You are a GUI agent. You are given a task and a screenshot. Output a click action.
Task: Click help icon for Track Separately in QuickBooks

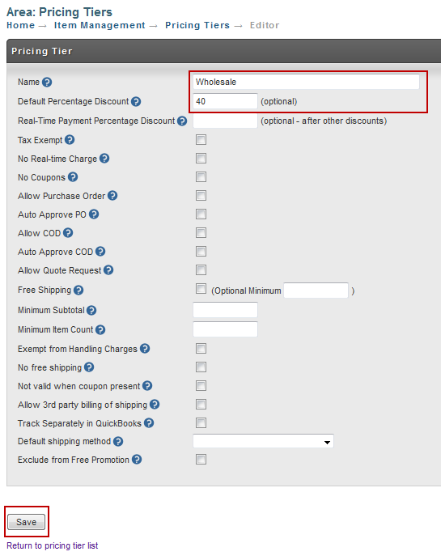149,423
